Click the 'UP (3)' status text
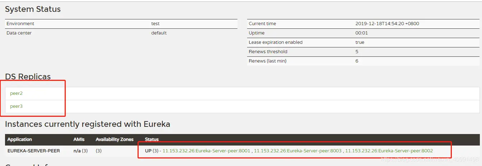 (152, 151)
